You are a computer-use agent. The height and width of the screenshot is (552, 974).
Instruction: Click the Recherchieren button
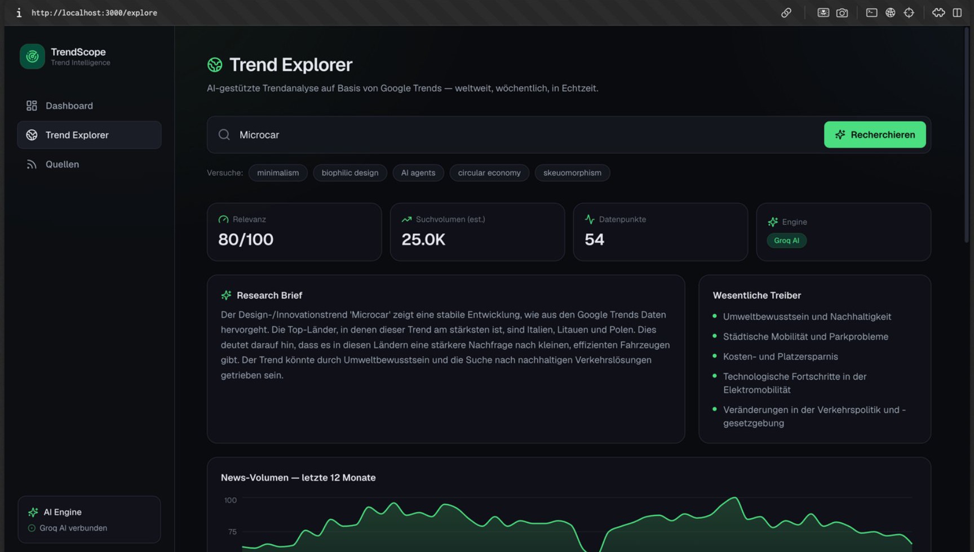pyautogui.click(x=875, y=135)
